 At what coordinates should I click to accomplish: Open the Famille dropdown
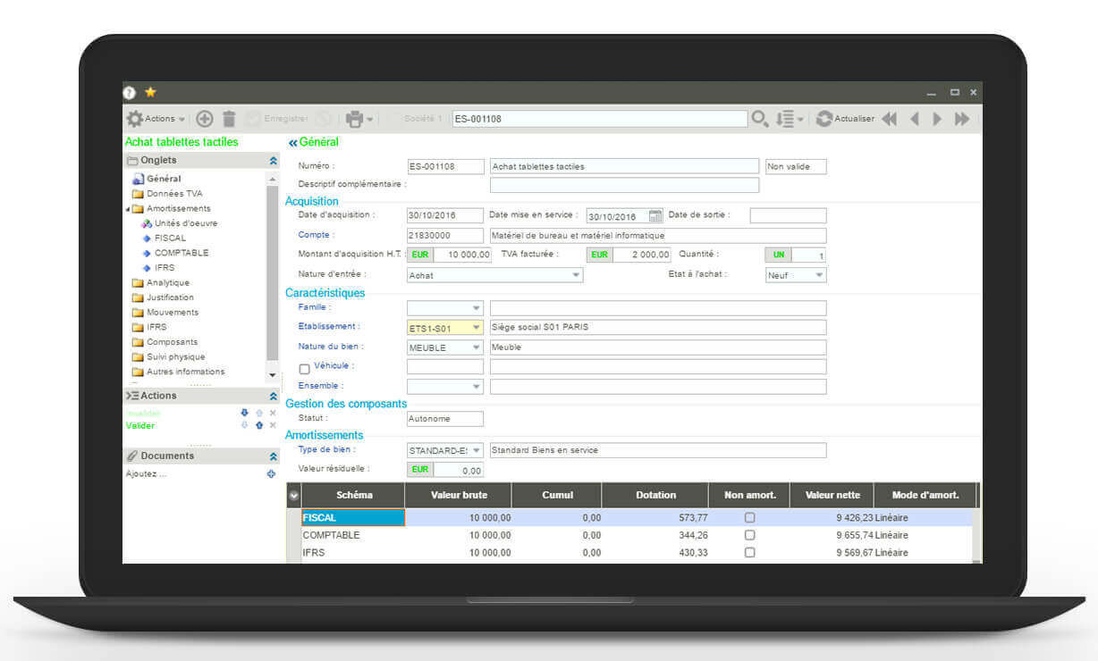(x=477, y=307)
